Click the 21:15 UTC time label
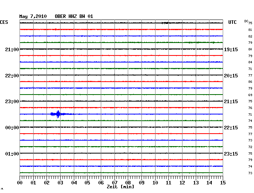Image resolution: width=254 pixels, height=193 pixels. tap(231, 102)
